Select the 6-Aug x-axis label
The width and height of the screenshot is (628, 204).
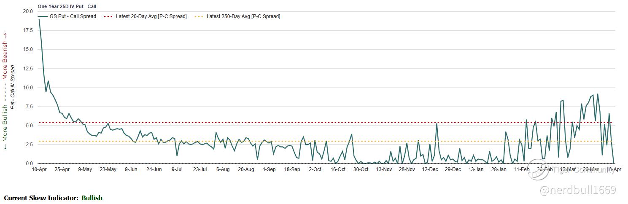[223, 169]
